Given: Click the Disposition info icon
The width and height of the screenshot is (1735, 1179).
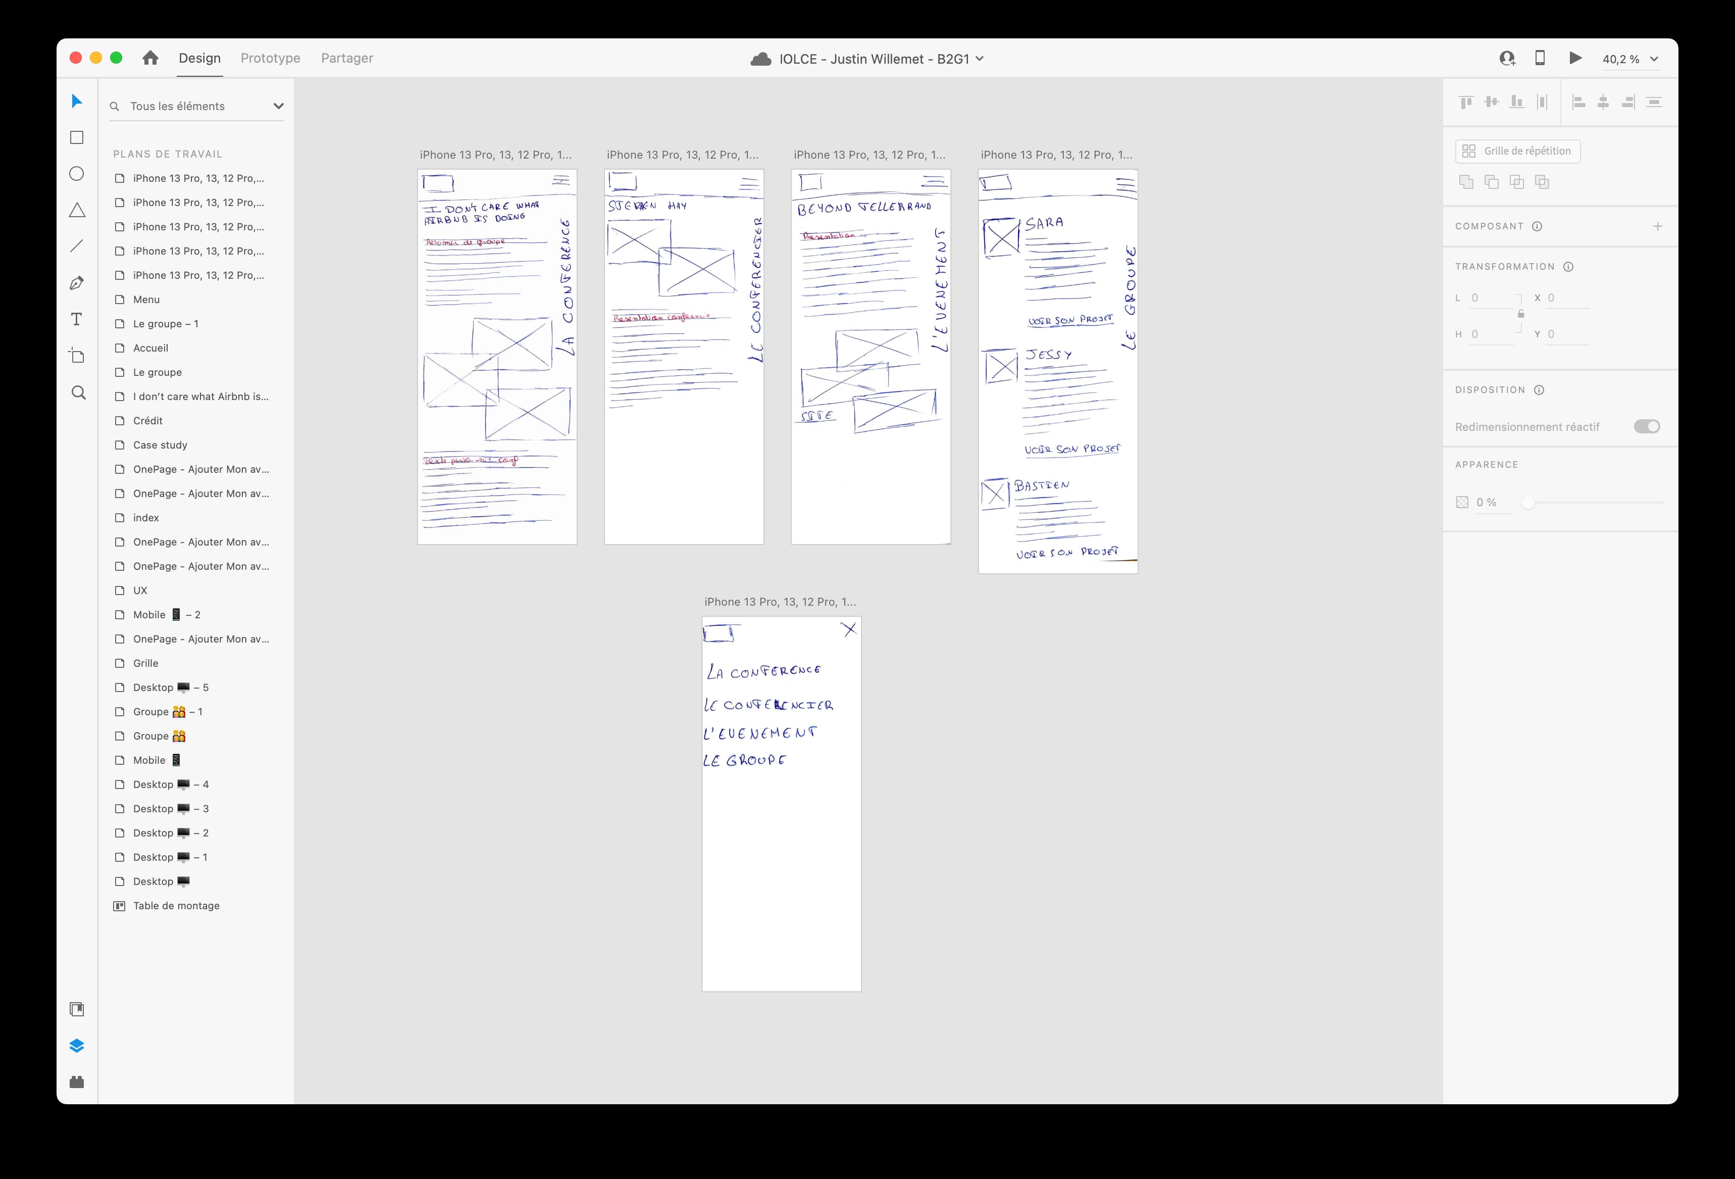Looking at the screenshot, I should click(x=1540, y=390).
